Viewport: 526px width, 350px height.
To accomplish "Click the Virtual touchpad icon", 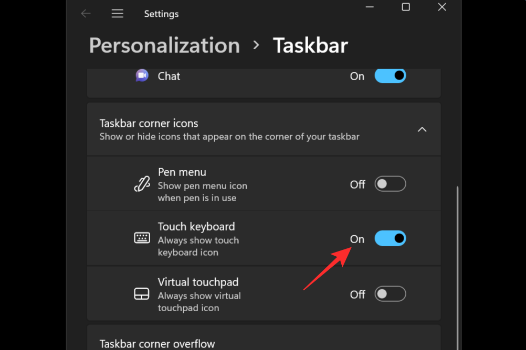I will tap(142, 294).
